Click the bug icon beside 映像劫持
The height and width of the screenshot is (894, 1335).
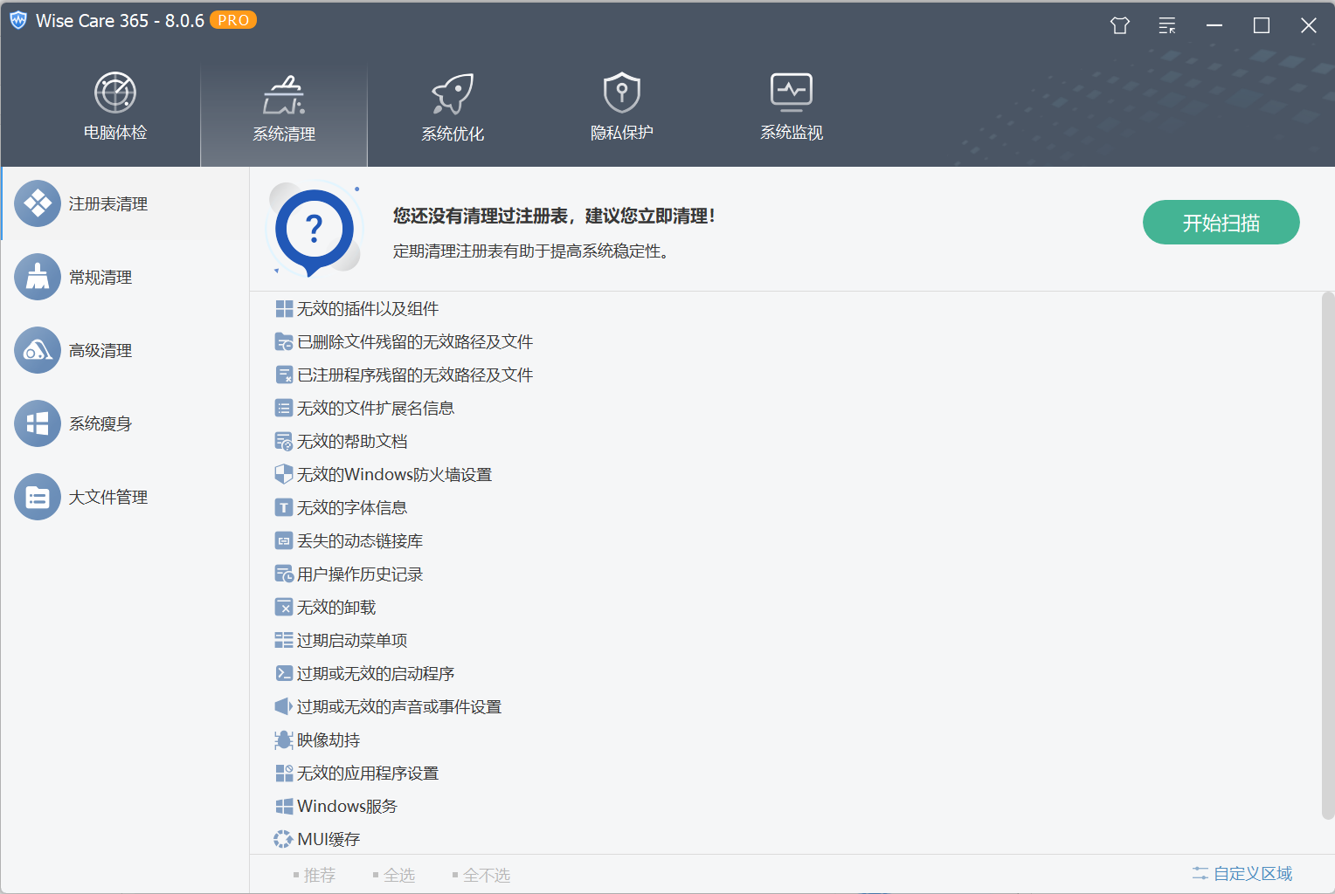click(284, 740)
